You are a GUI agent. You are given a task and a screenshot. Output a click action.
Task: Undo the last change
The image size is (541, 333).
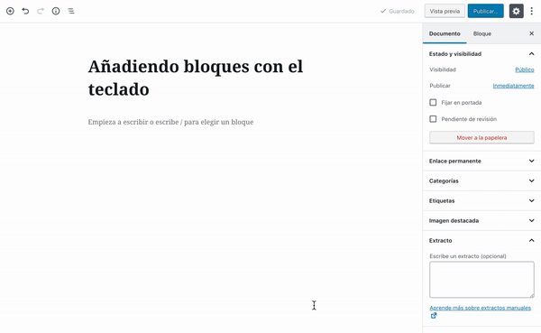coord(25,11)
